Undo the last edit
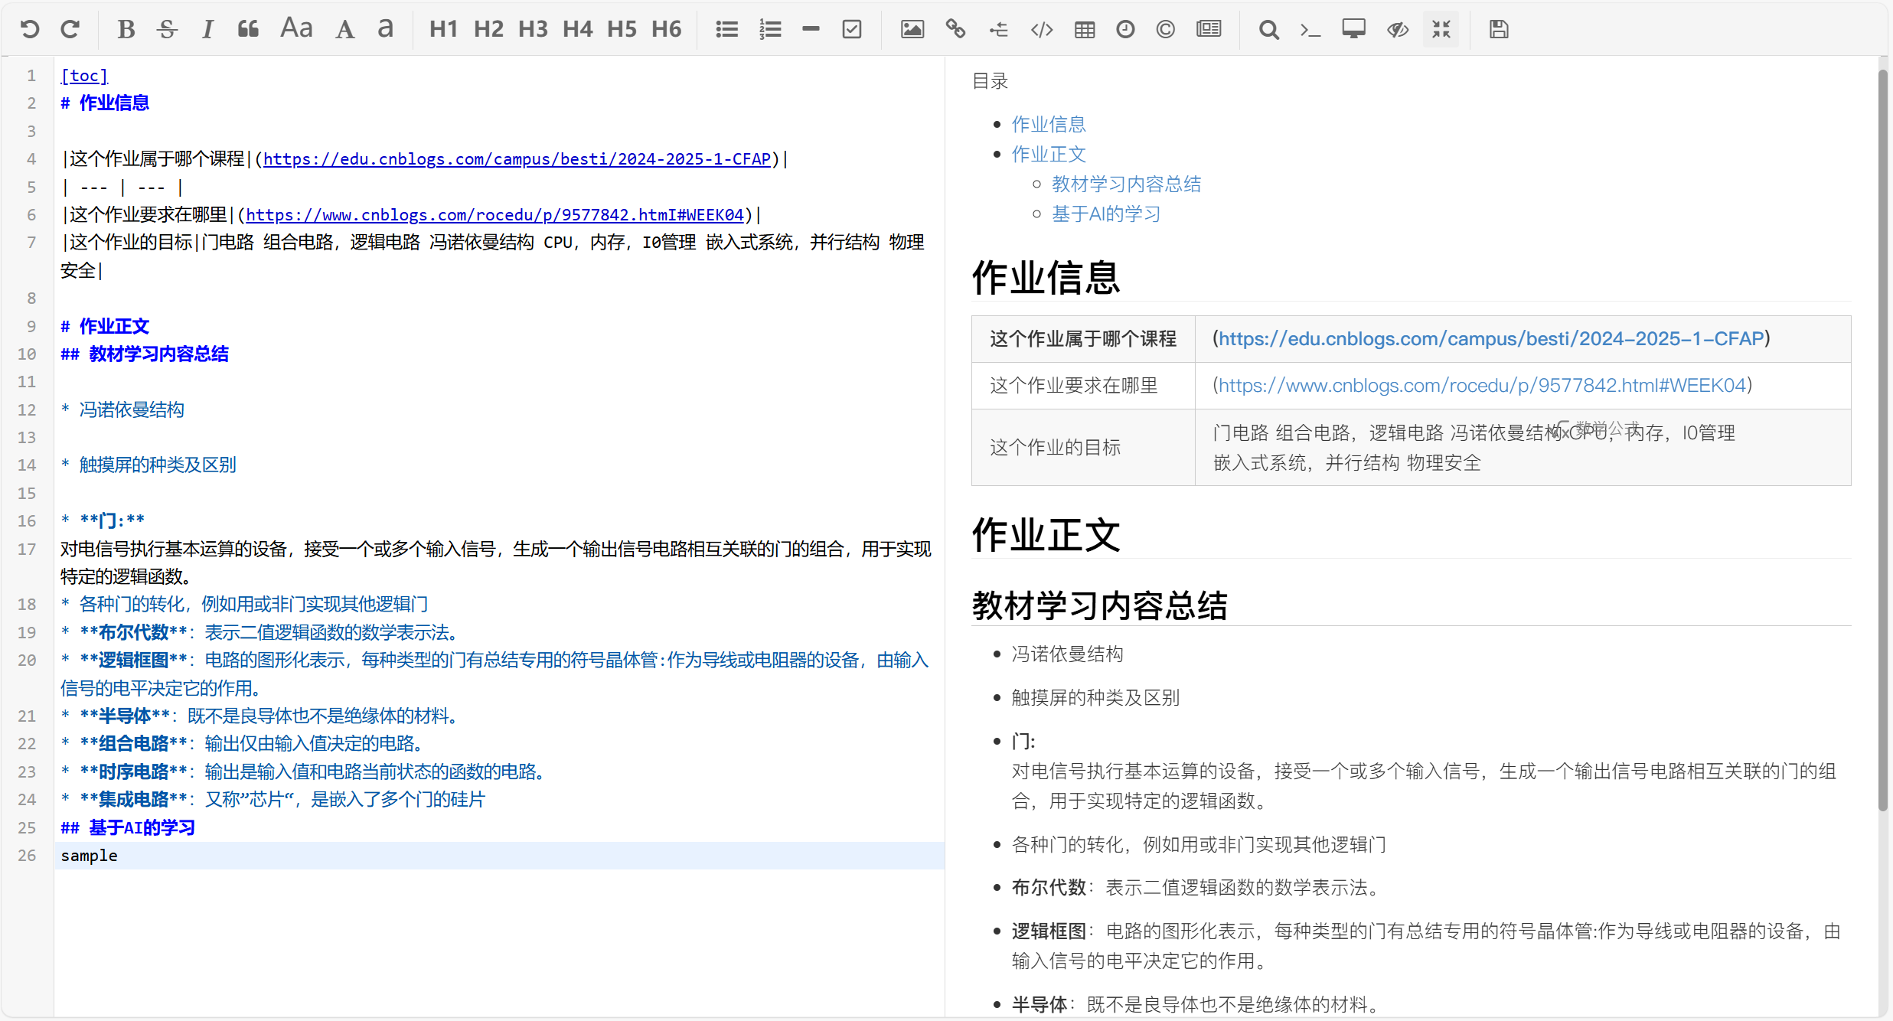 (30, 30)
